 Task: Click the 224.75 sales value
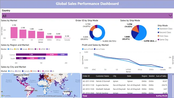(164, 85)
